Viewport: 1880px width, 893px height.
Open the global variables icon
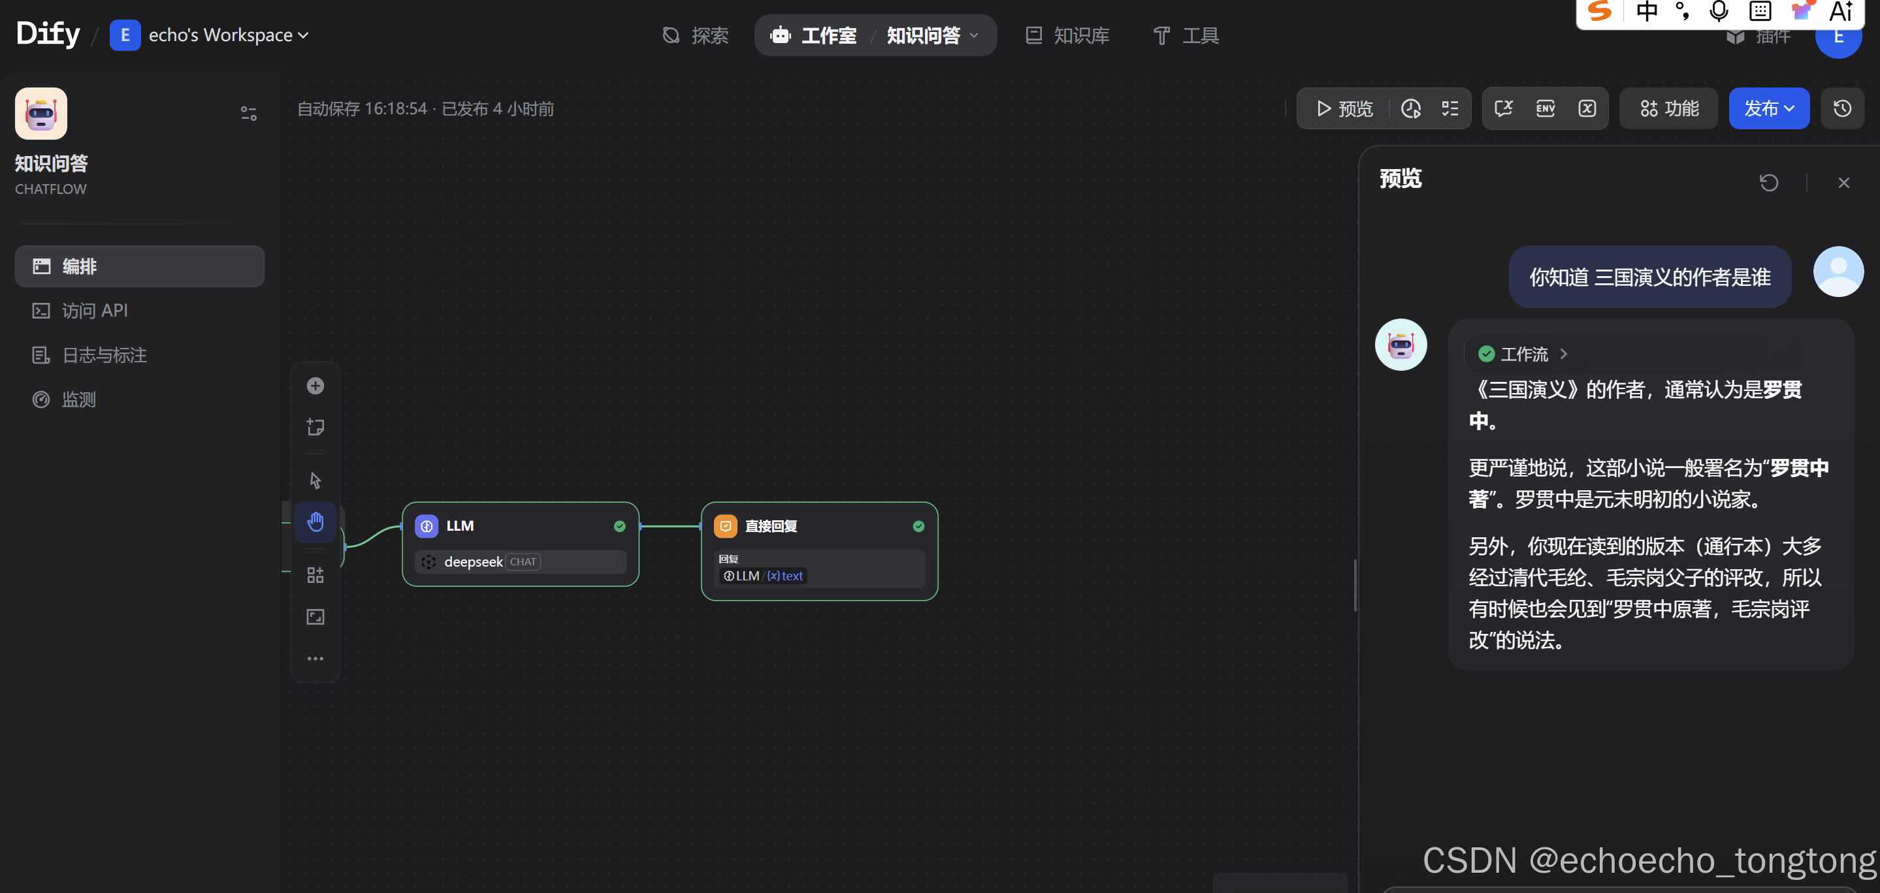[x=1587, y=109]
